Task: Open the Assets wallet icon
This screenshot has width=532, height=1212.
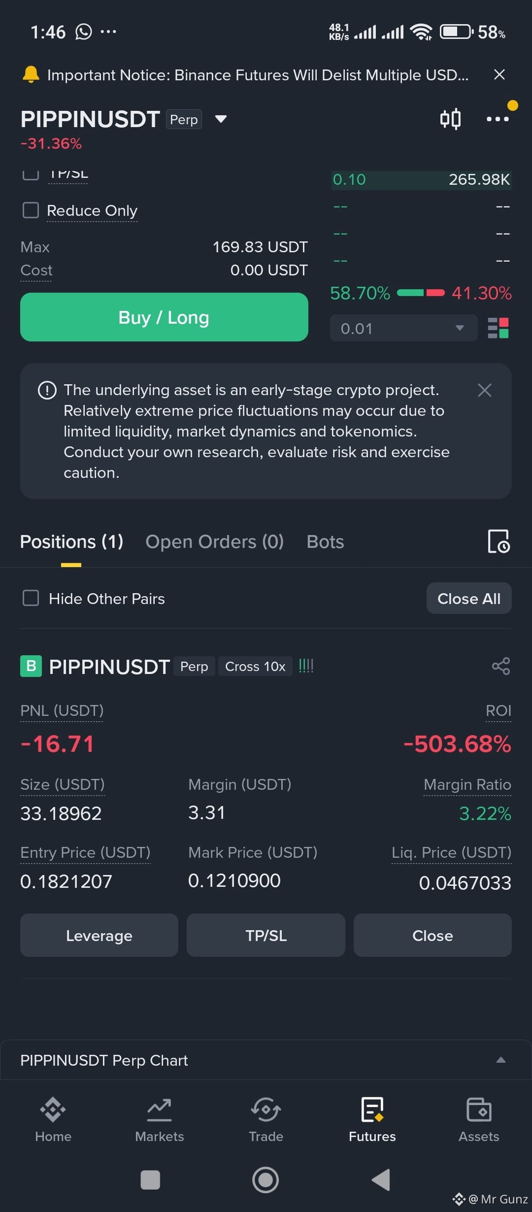Action: tap(479, 1110)
